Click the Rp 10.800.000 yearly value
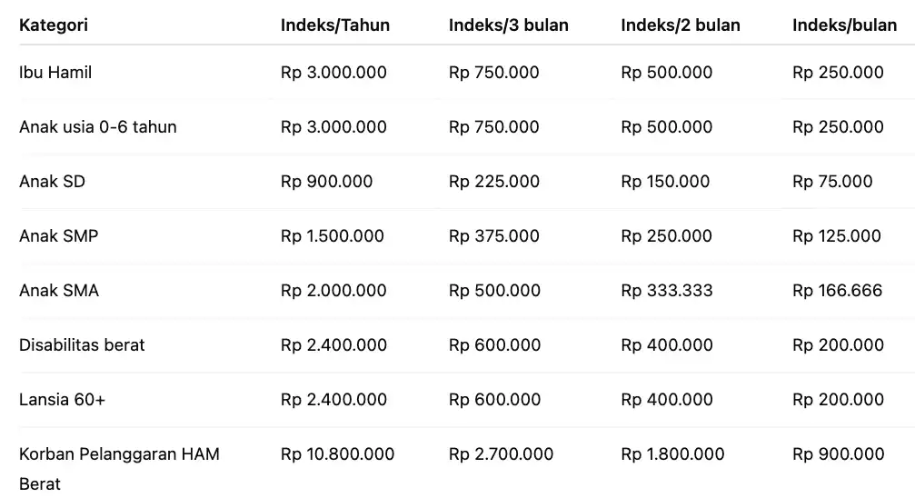The width and height of the screenshot is (915, 498). pyautogui.click(x=337, y=454)
